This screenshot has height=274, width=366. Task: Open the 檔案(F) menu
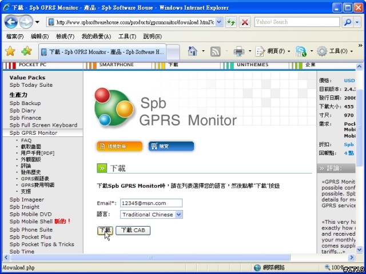point(15,37)
